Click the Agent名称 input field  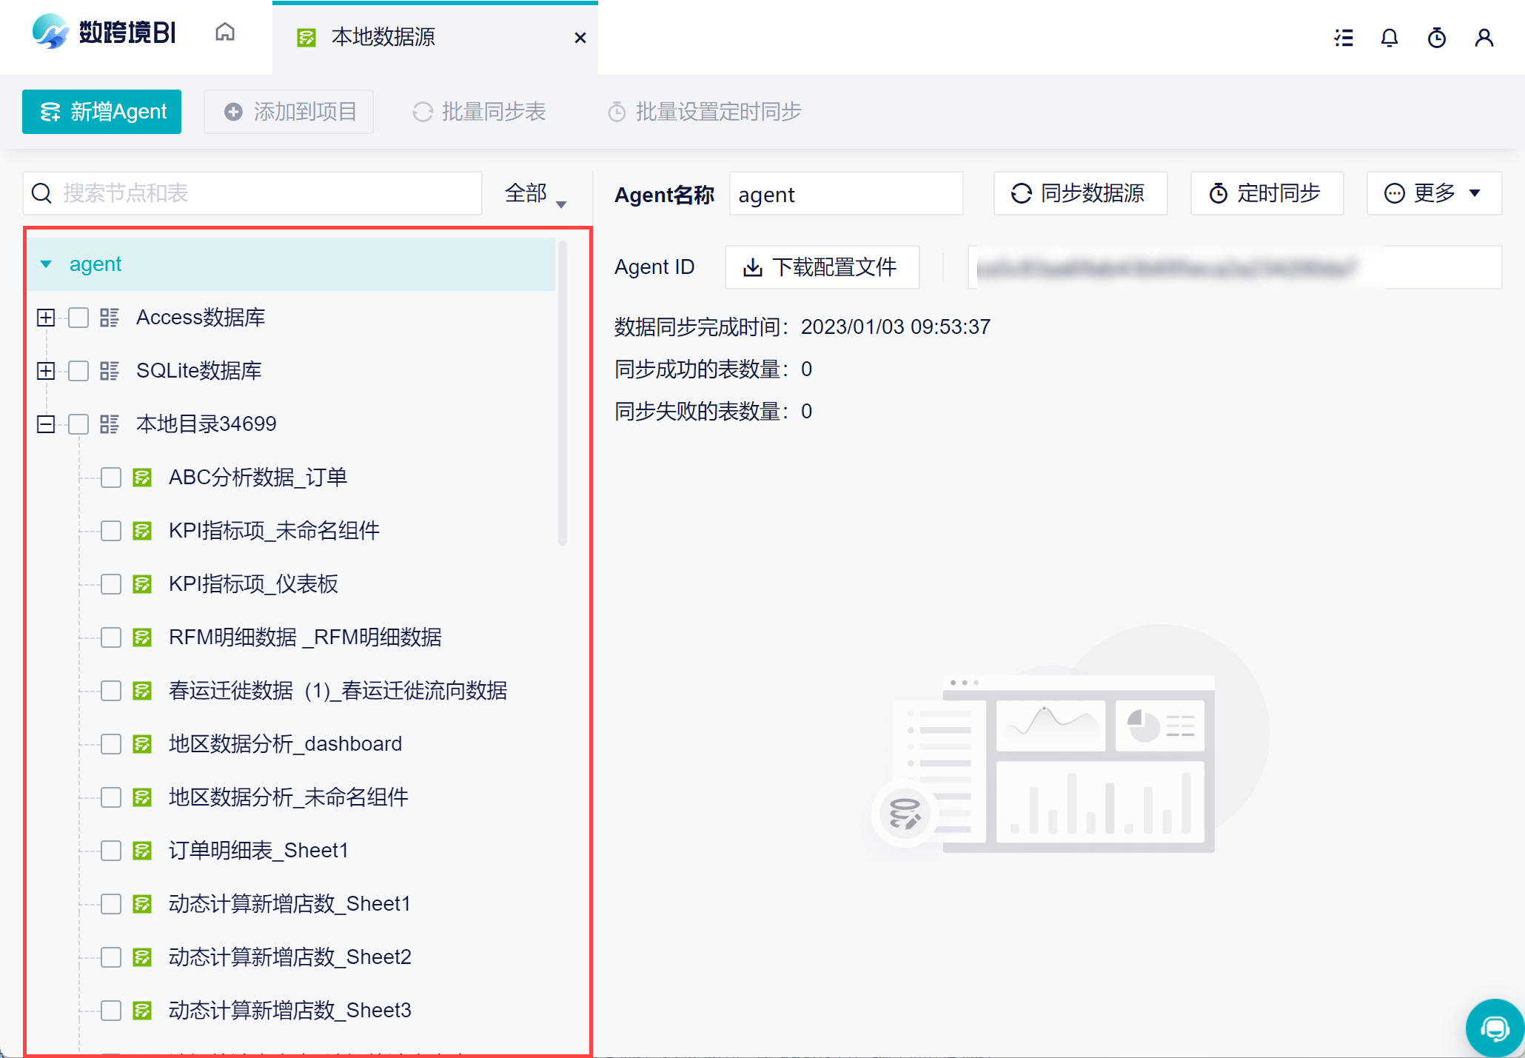pos(845,195)
